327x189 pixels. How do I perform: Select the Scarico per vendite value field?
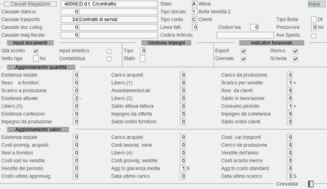click(x=290, y=83)
